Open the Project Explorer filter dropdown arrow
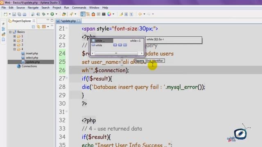Viewport: 262px width, 147px height. [x=48, y=27]
